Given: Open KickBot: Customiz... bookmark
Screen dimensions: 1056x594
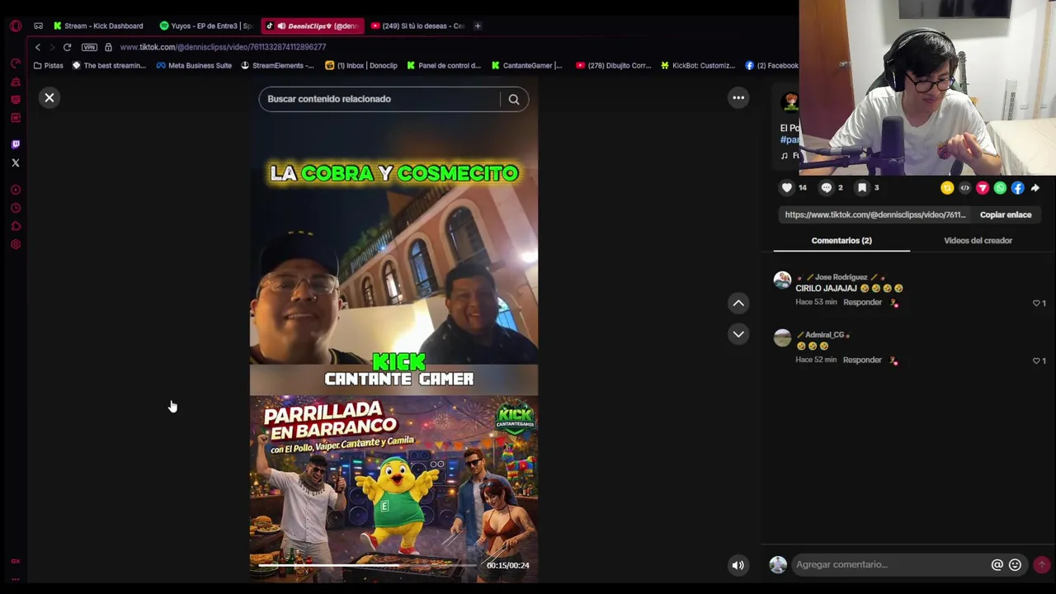Looking at the screenshot, I should pyautogui.click(x=697, y=65).
